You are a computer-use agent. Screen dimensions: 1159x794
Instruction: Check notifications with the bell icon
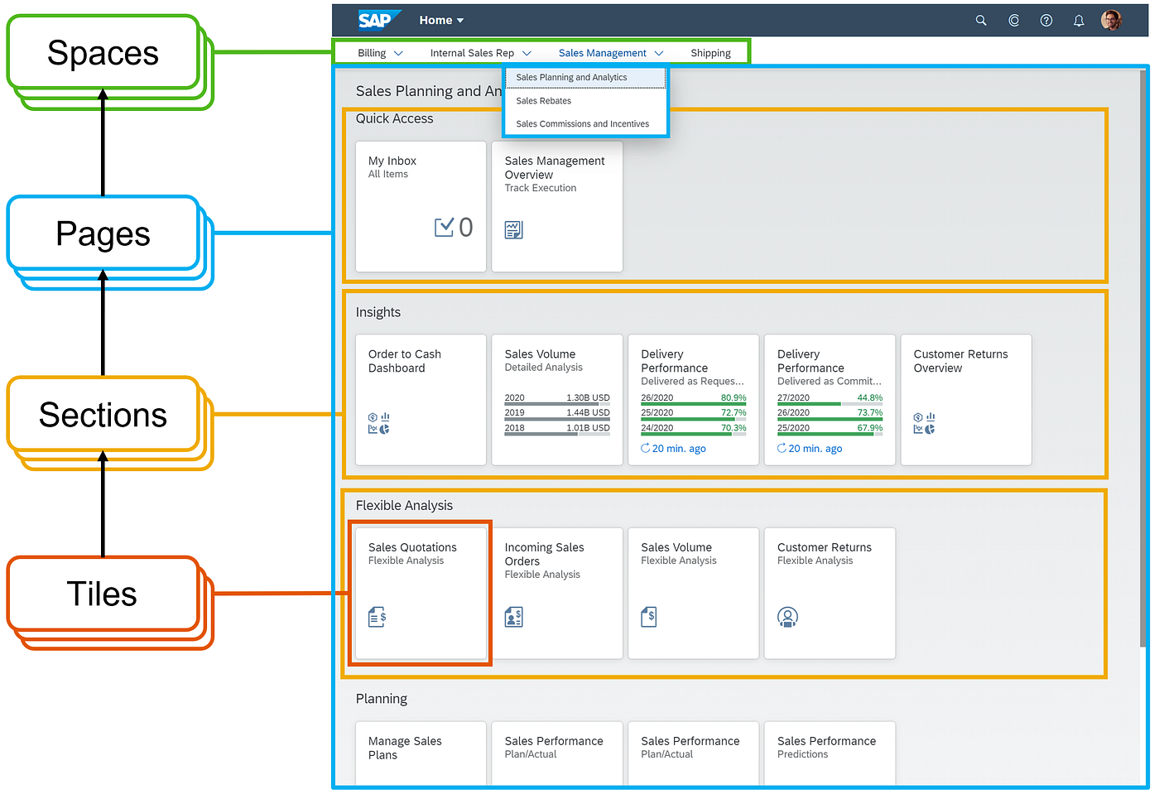coord(1078,20)
